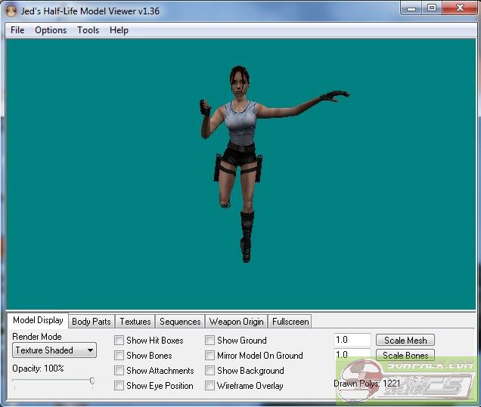Viewport: 481px width, 407px height.
Task: Open the Options menu
Action: pos(51,30)
